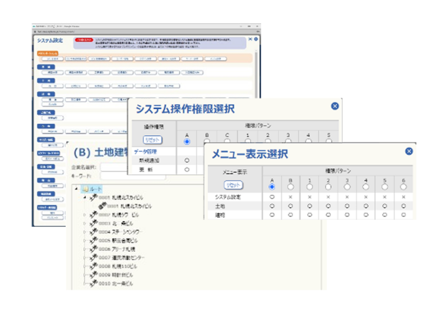Image resolution: width=448 pixels, height=313 pixels.
Task: Click 新規追加 row label in システム操作権限選択
Action: (x=149, y=160)
